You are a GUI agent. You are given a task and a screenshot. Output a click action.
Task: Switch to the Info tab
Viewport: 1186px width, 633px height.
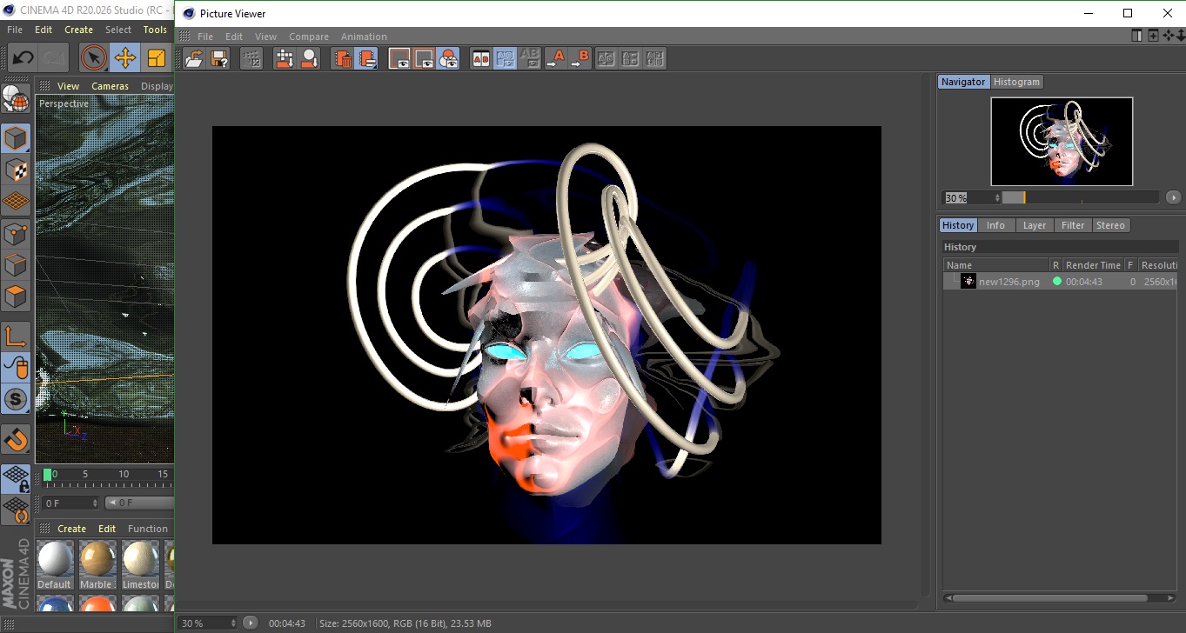click(995, 225)
